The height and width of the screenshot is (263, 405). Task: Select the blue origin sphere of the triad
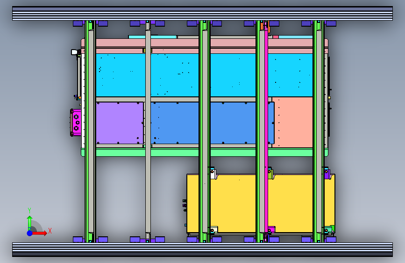coord(30,233)
